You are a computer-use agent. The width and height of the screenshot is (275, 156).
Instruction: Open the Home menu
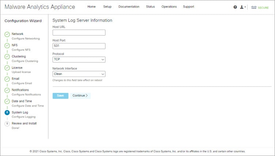point(91,7)
